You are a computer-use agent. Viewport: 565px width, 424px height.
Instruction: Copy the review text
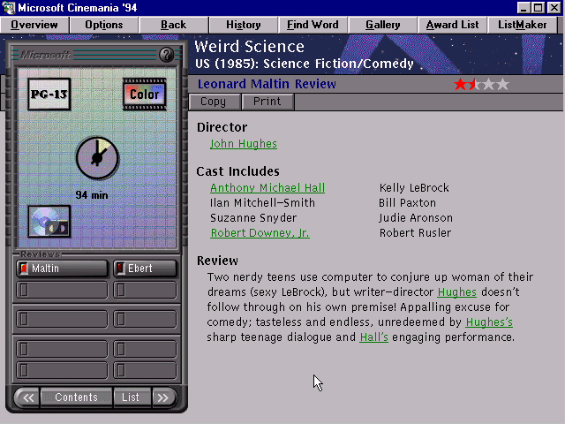(214, 102)
